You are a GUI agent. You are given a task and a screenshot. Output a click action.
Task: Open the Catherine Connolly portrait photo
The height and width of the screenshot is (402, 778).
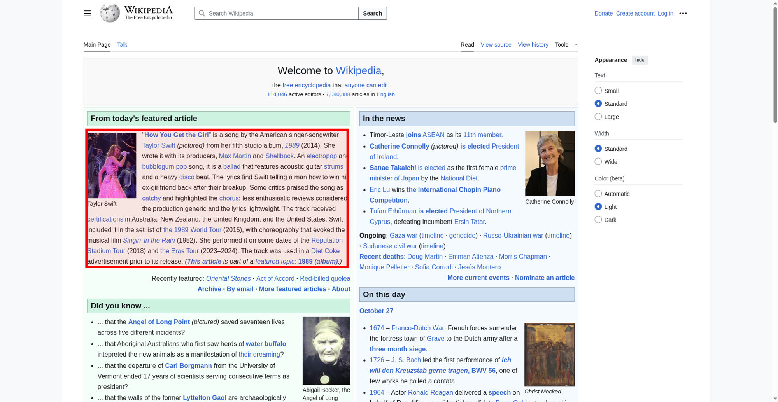coord(549,163)
